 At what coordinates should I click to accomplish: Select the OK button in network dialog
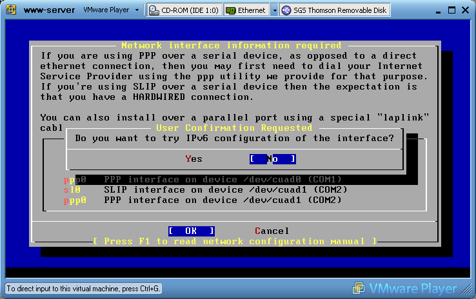click(x=192, y=231)
